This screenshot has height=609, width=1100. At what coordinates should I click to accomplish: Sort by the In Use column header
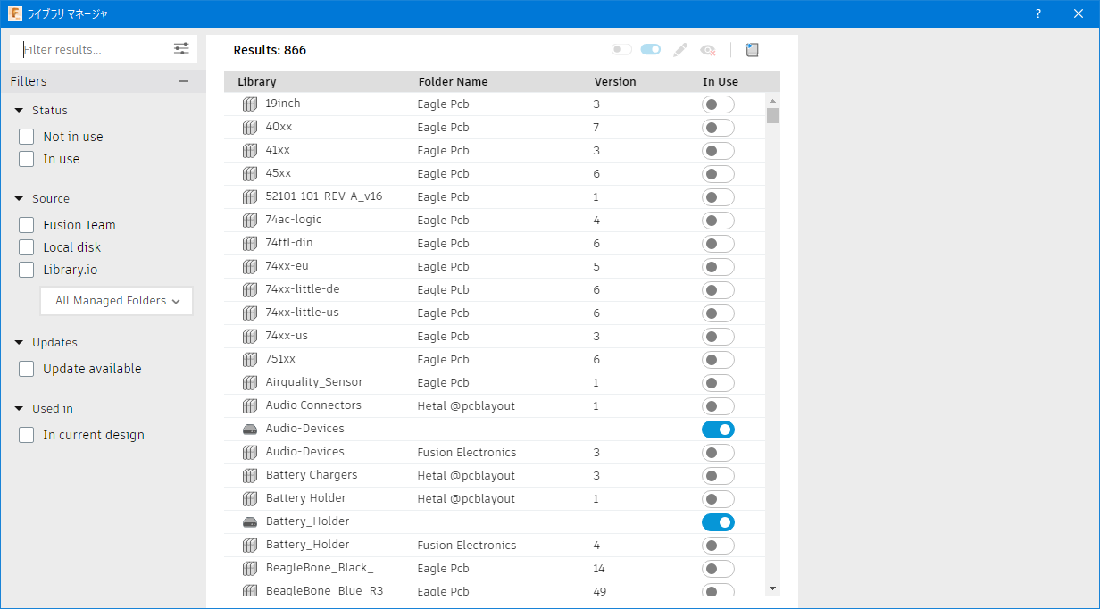coord(721,82)
